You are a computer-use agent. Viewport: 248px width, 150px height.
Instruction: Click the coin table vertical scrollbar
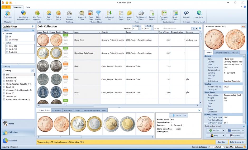coord(201,37)
